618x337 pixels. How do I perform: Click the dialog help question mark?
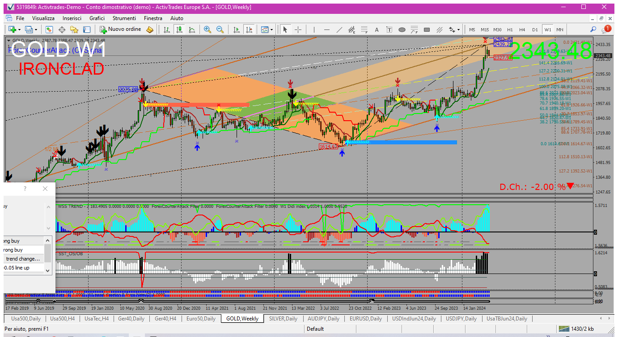(x=25, y=189)
